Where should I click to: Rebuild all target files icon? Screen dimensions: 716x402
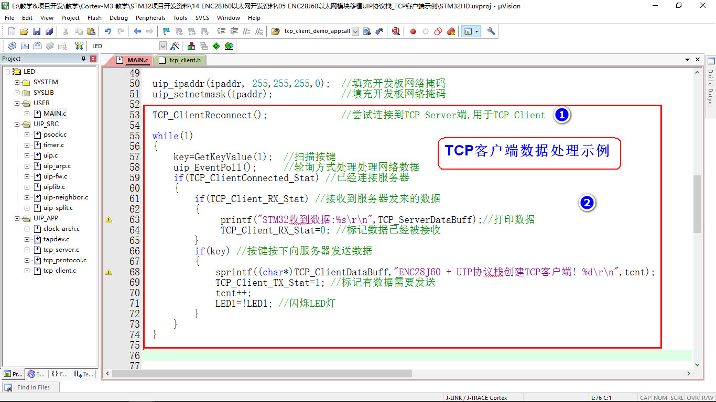tap(37, 46)
